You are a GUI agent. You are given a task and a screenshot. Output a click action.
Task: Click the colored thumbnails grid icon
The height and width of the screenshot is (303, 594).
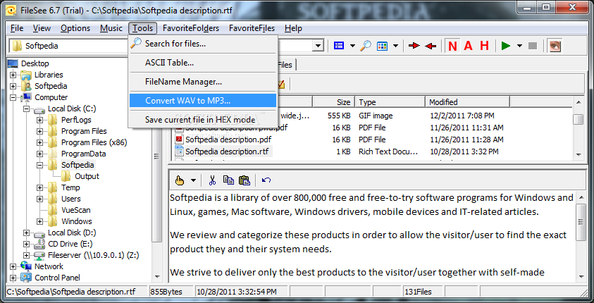(382, 46)
